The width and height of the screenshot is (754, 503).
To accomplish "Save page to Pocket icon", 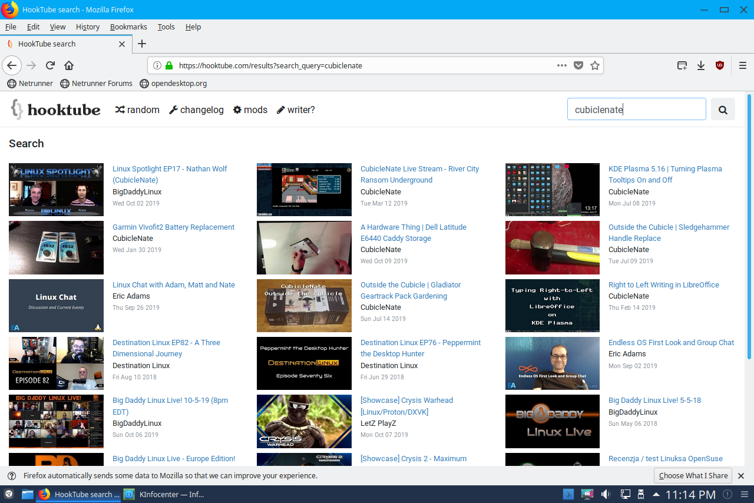I will [578, 65].
